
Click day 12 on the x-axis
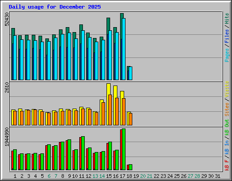point(88,176)
